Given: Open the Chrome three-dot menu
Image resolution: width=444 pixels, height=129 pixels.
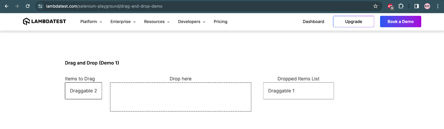Looking at the screenshot, I should [x=438, y=6].
